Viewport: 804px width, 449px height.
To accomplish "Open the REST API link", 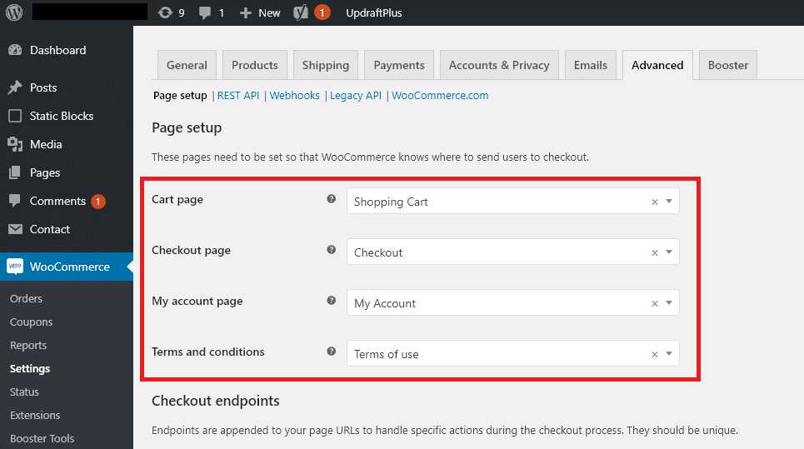I will coord(238,95).
